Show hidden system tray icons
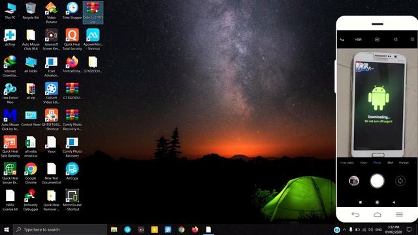 point(344,229)
